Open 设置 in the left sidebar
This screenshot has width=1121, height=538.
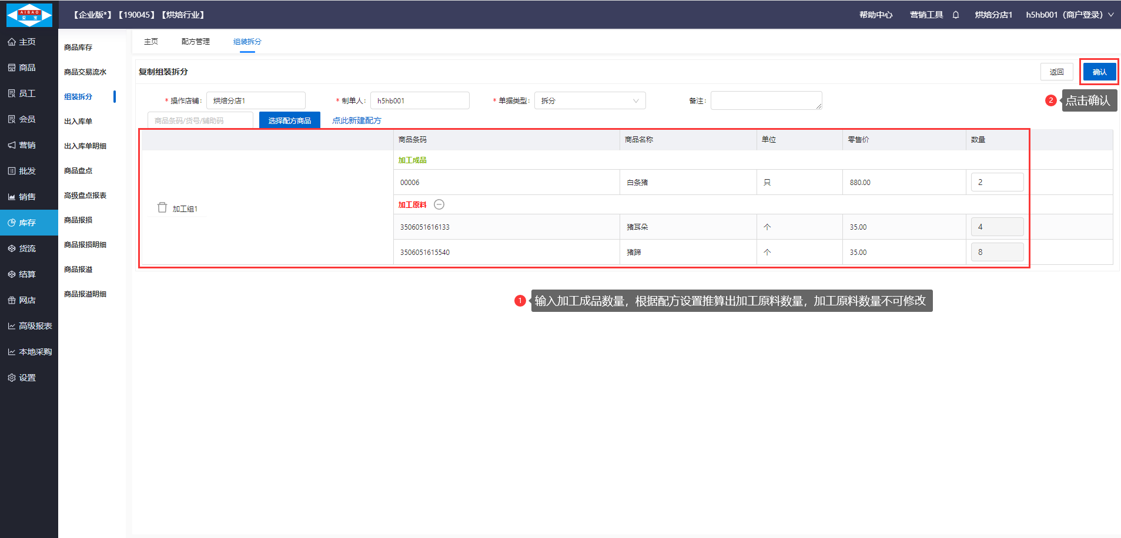[x=27, y=378]
